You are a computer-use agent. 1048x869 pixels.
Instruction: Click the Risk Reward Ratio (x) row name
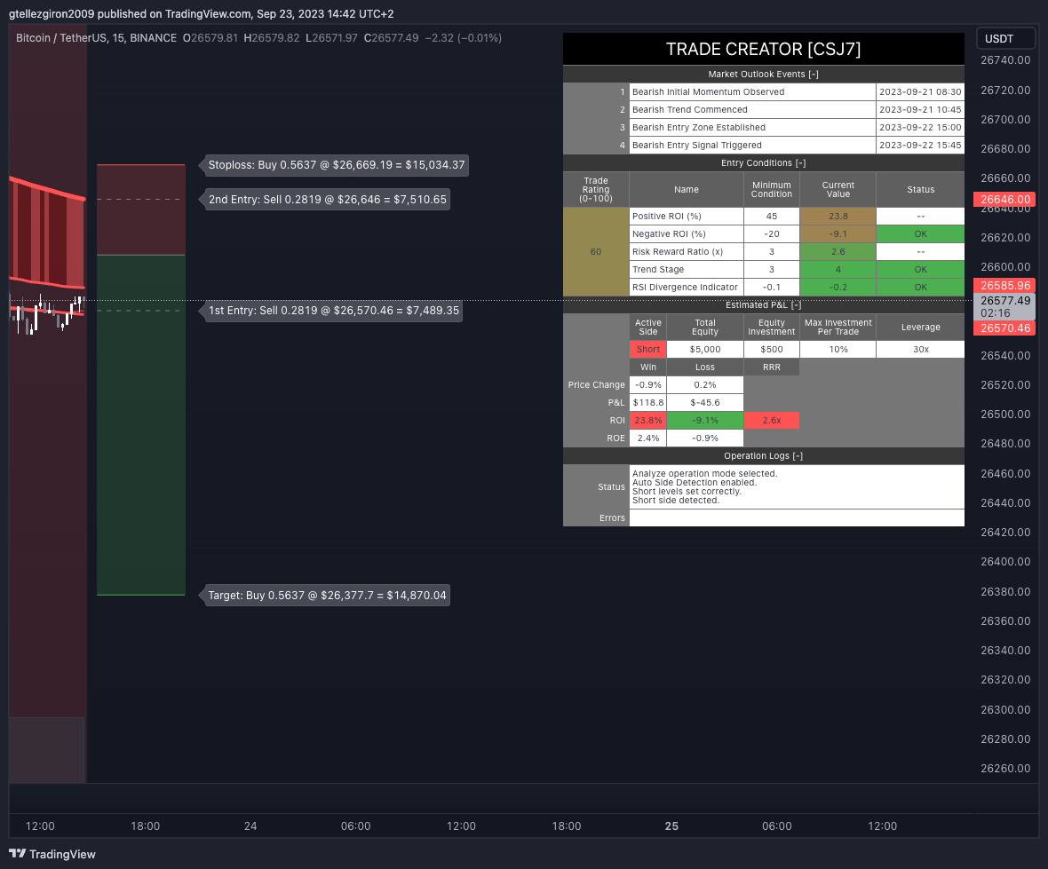pyautogui.click(x=687, y=252)
